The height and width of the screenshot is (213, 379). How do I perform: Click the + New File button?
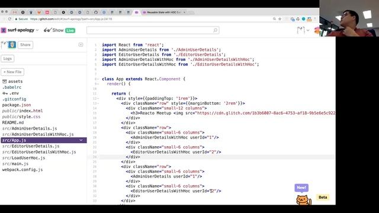[12, 72]
